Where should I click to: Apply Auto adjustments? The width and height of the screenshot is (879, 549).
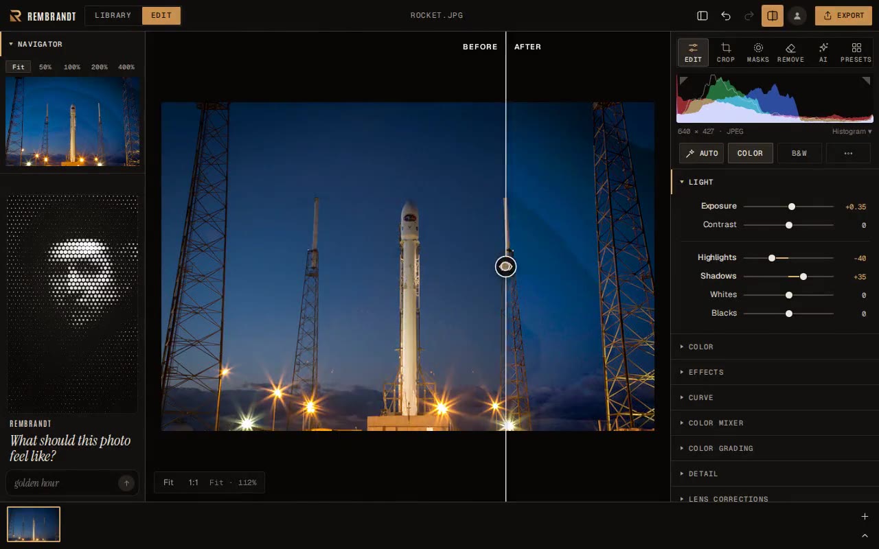701,153
